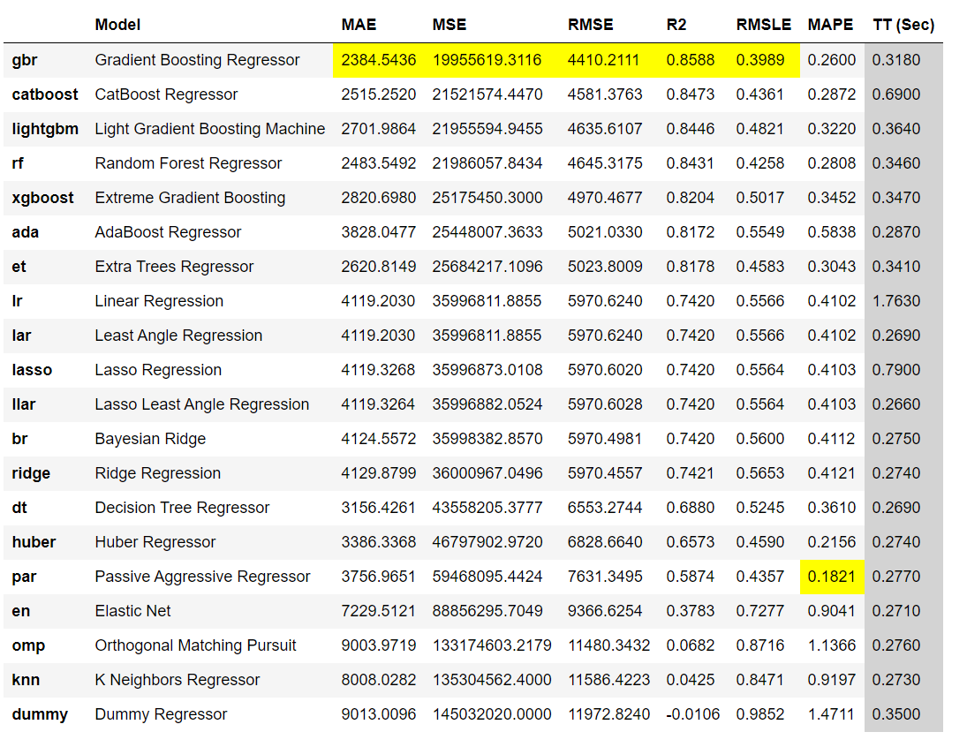This screenshot has width=967, height=747.
Task: Click the highlighted MAE value 2384.5436
Action: pyautogui.click(x=379, y=60)
